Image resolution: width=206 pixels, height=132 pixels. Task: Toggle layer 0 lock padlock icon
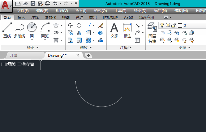tap(174, 25)
